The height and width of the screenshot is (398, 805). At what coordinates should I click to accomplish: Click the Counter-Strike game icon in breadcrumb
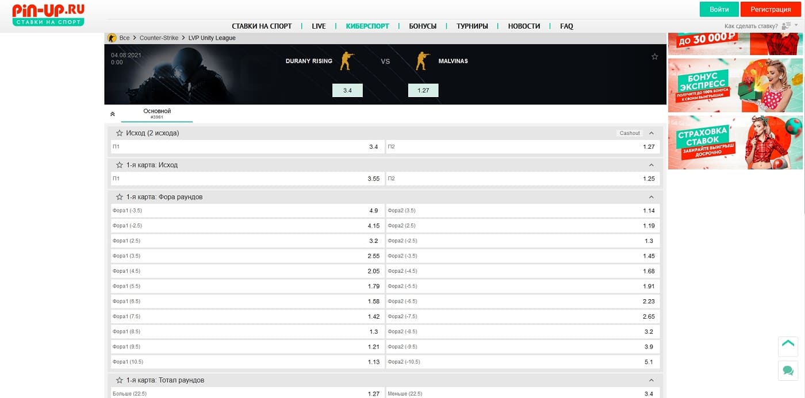click(112, 38)
